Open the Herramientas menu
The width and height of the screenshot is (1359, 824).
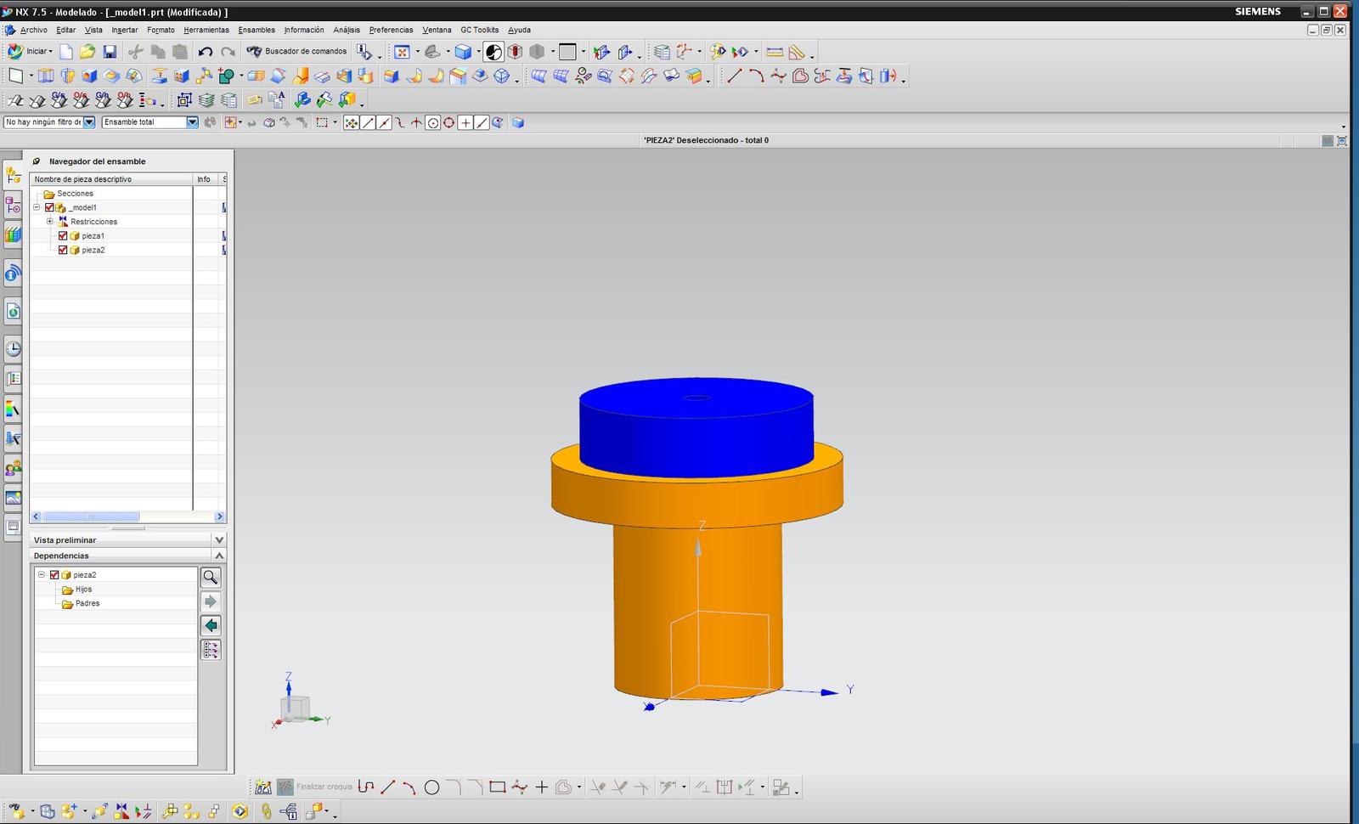pyautogui.click(x=206, y=30)
